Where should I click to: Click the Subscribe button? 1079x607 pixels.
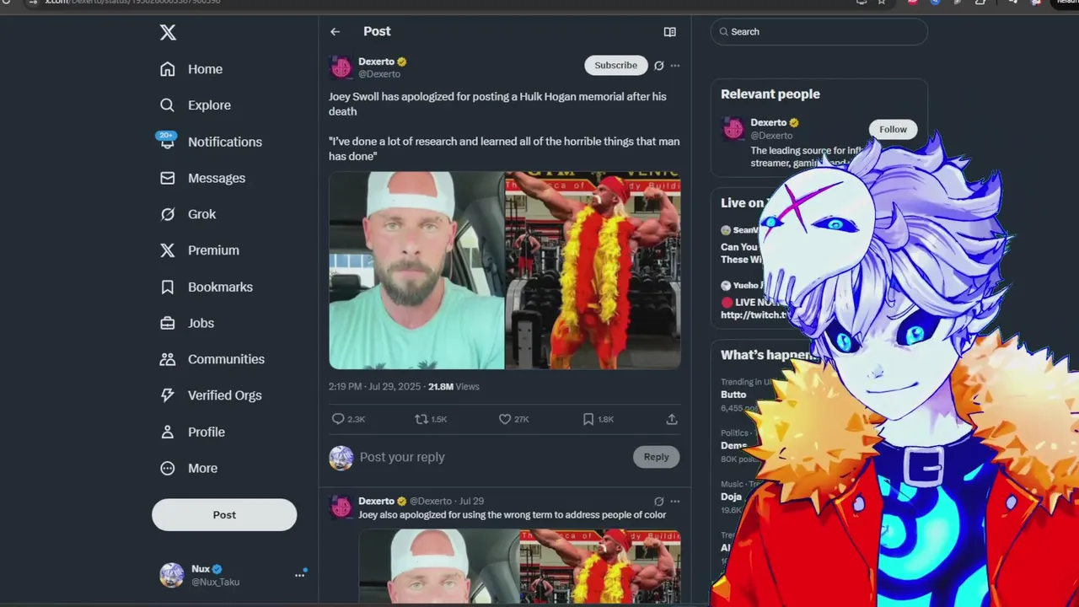pos(615,65)
